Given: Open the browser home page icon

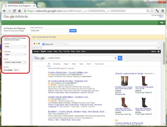Looking at the screenshot, I should (x=19, y=11).
